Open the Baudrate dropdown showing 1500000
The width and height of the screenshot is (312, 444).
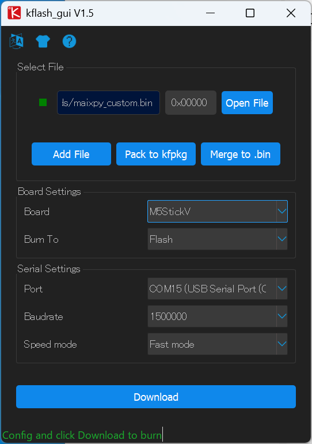click(218, 317)
